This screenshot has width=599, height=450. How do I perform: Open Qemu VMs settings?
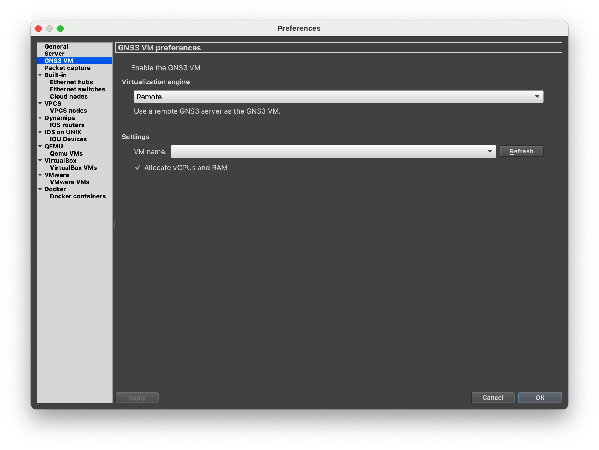click(x=66, y=153)
